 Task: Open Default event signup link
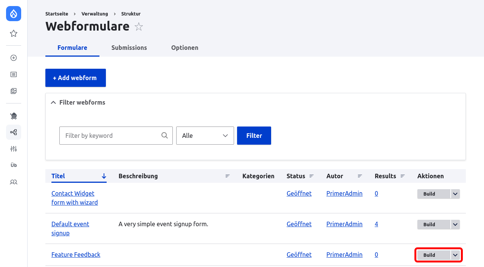(70, 228)
